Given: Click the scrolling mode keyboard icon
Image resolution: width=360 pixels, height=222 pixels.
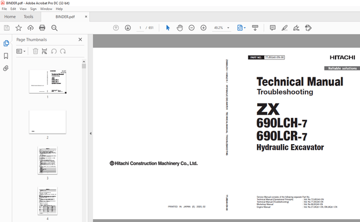Looking at the screenshot, I should [255, 28].
